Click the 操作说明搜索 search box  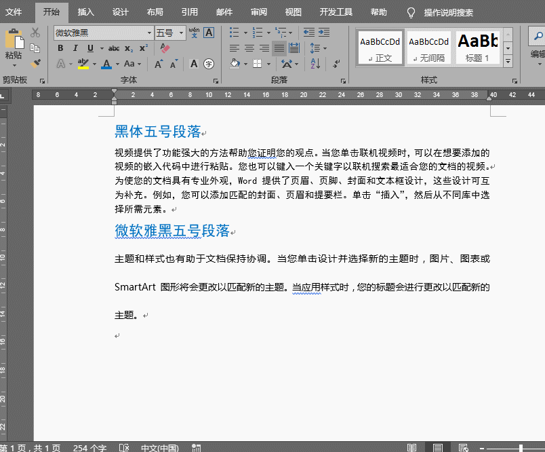[x=448, y=13]
